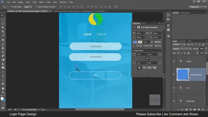This screenshot has width=208, height=117.
Task: Click the corner radii summary text field
Action: [x=147, y=51]
